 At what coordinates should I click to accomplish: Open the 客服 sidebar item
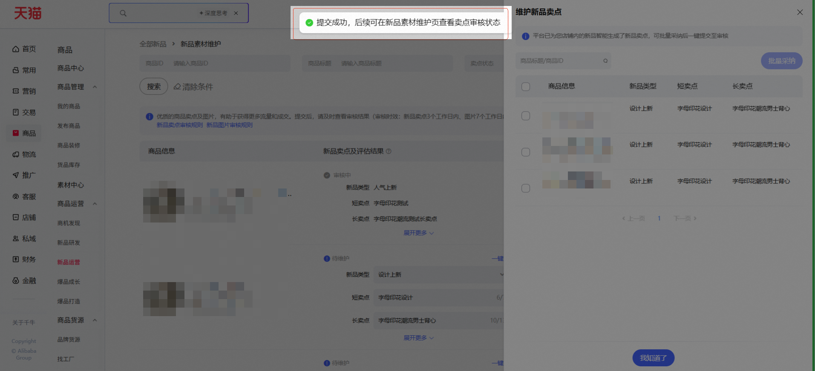coord(24,197)
